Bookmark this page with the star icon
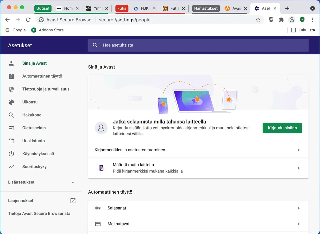The image size is (320, 234). pos(258,20)
